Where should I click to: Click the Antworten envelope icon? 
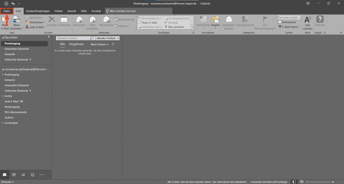point(79,19)
